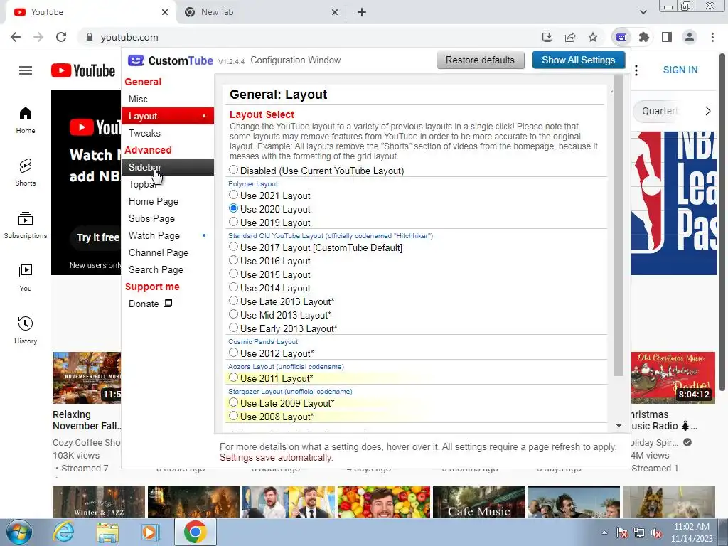Open the Chrome extensions puzzle icon
Screen dimensions: 728x546
coord(644,37)
